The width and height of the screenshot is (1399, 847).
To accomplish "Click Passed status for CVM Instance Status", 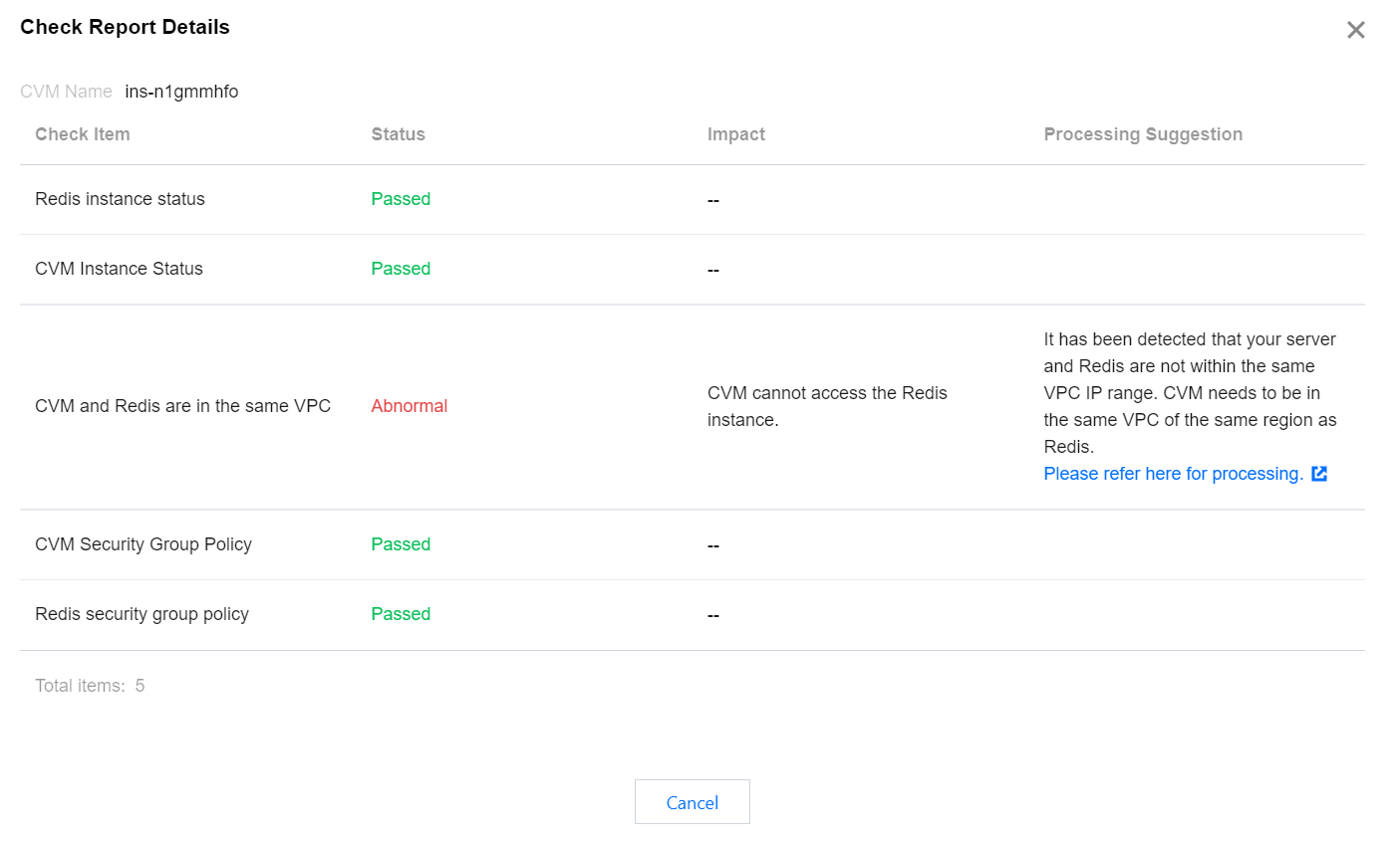I will coord(401,269).
